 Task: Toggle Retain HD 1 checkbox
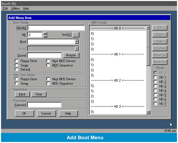(x=155, y=77)
